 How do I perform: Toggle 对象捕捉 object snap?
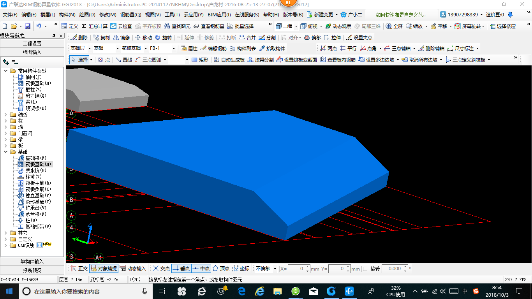(x=104, y=268)
